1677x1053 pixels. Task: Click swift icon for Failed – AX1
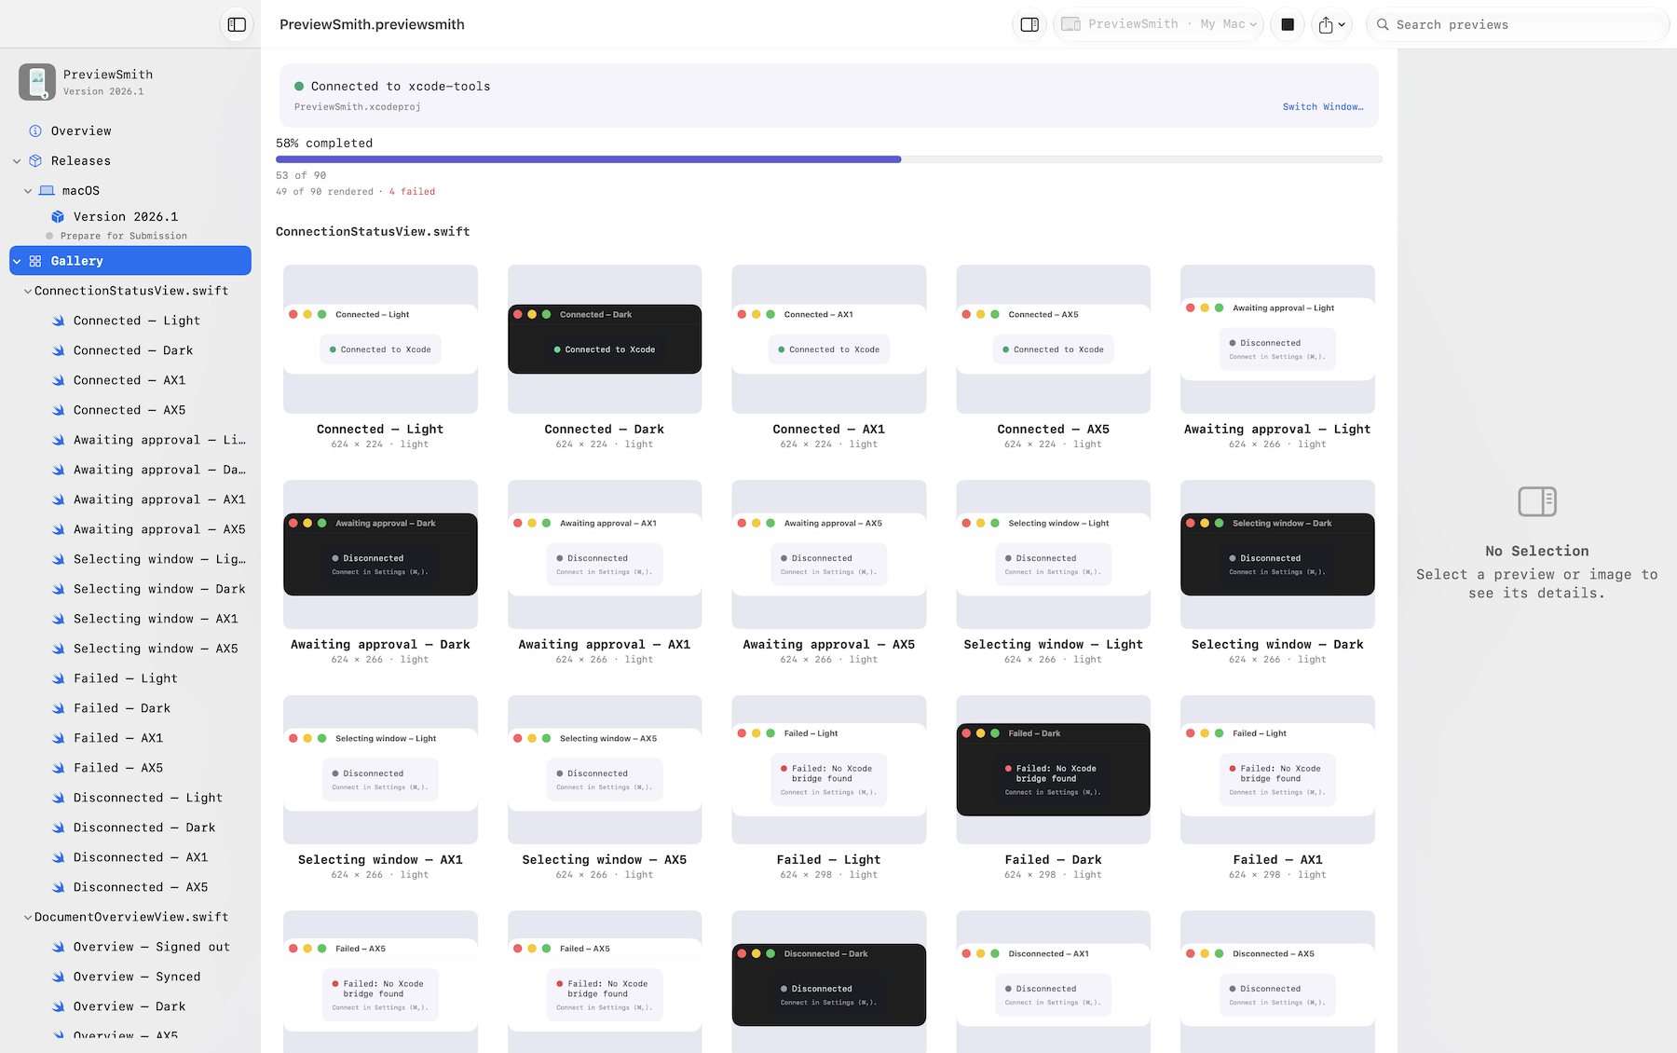[58, 738]
